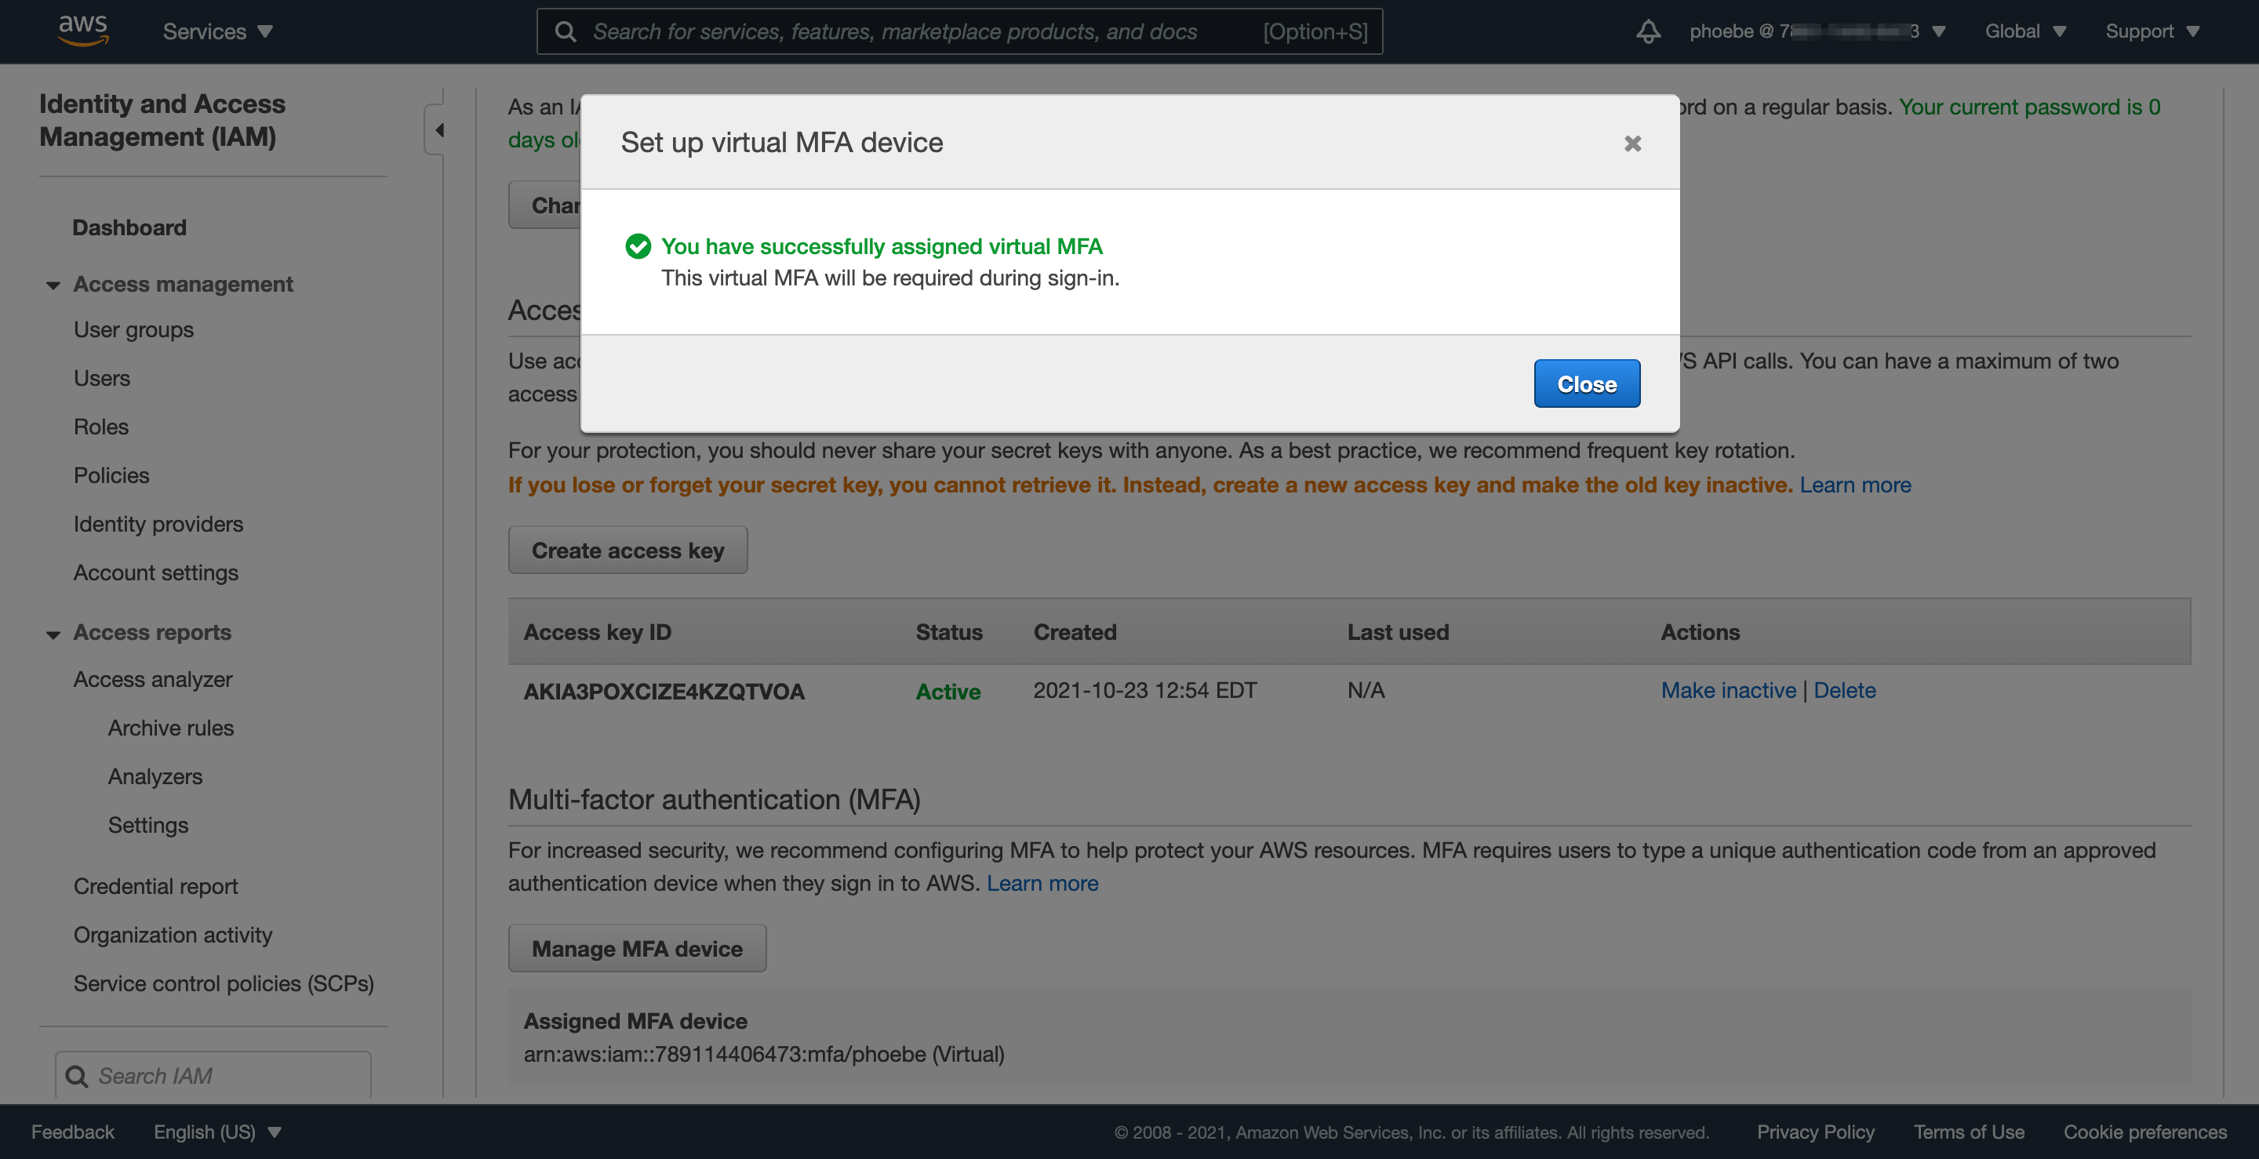
Task: Click the search magnifier icon in top bar
Action: pyautogui.click(x=566, y=31)
